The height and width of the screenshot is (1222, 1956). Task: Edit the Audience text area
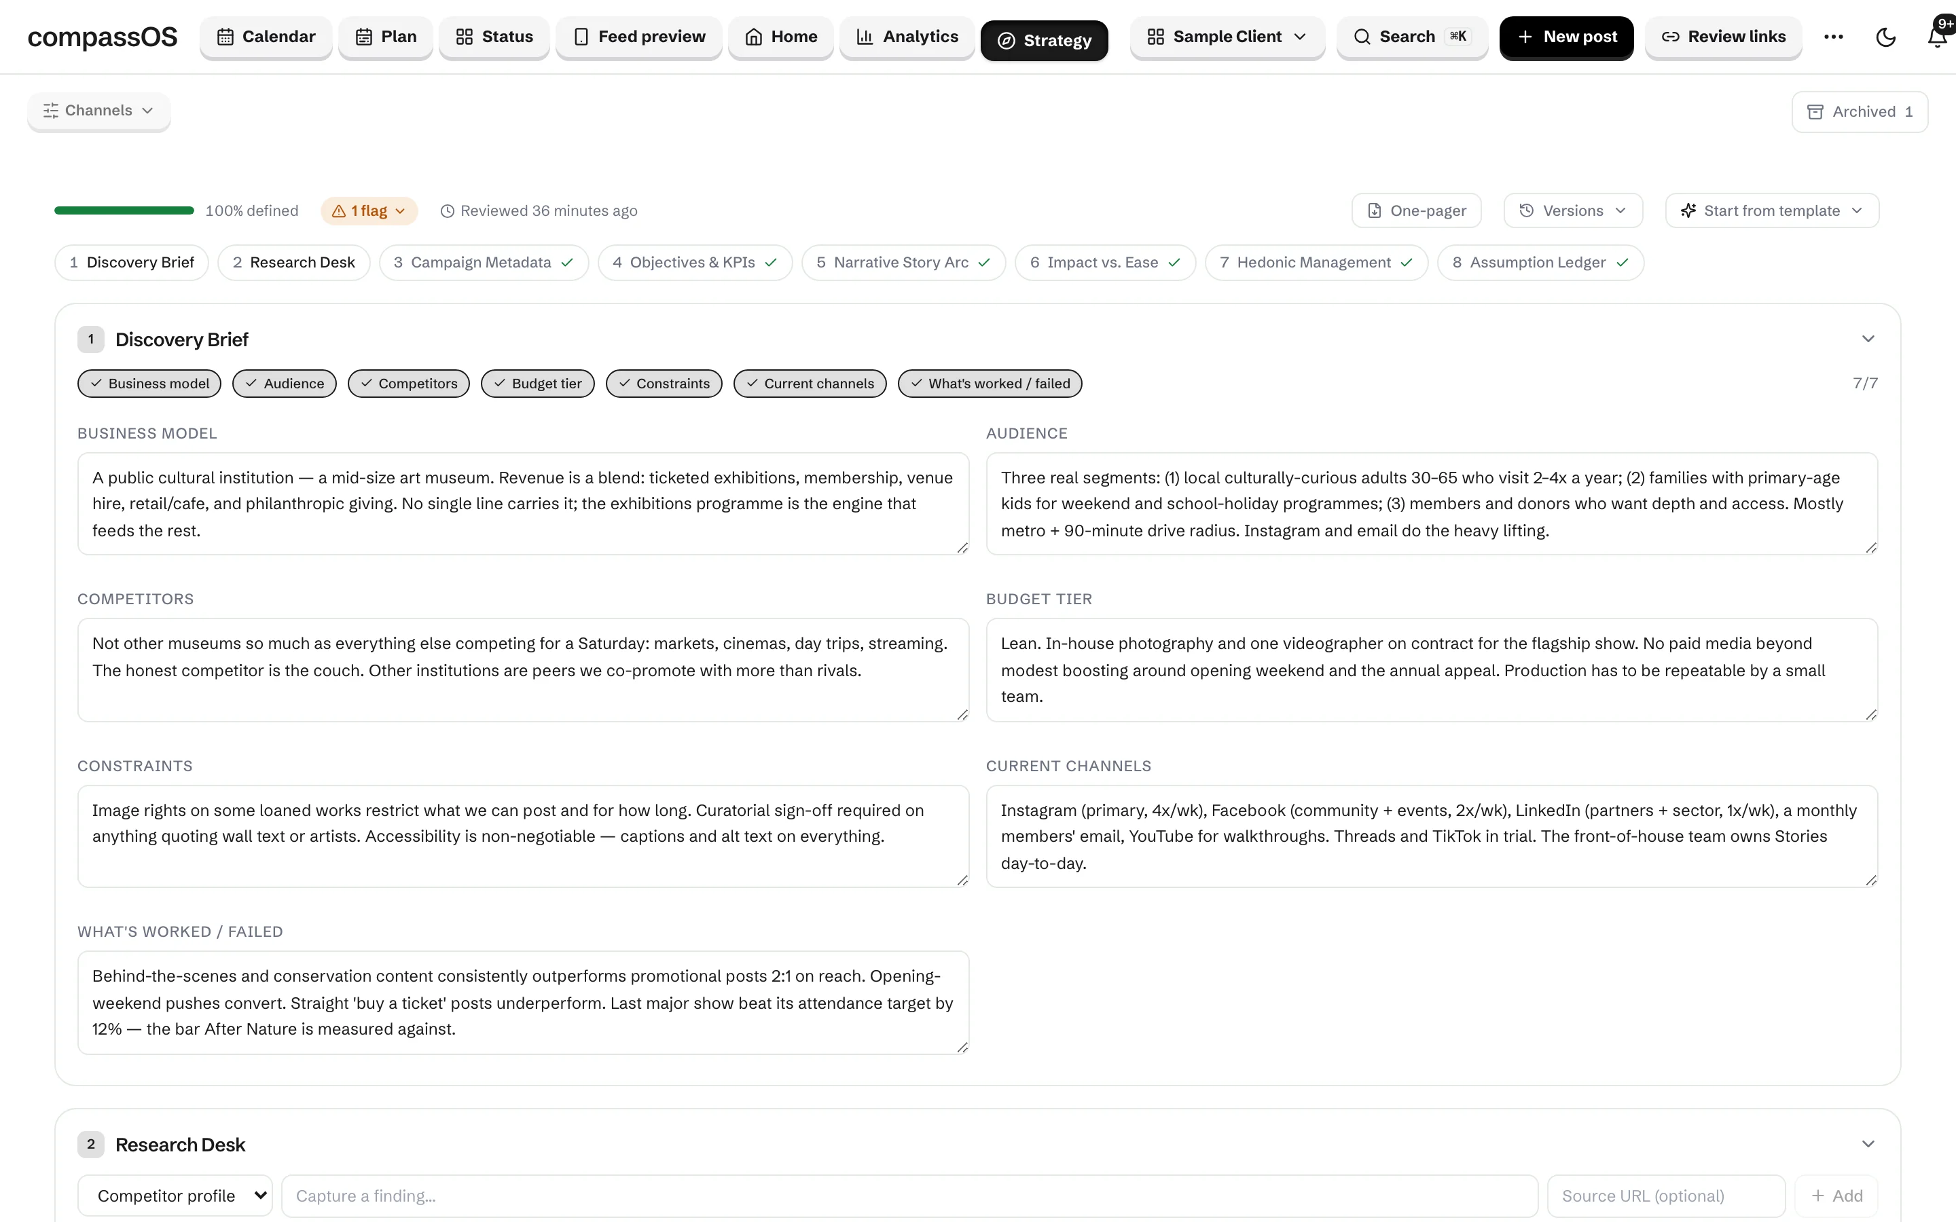[1432, 504]
